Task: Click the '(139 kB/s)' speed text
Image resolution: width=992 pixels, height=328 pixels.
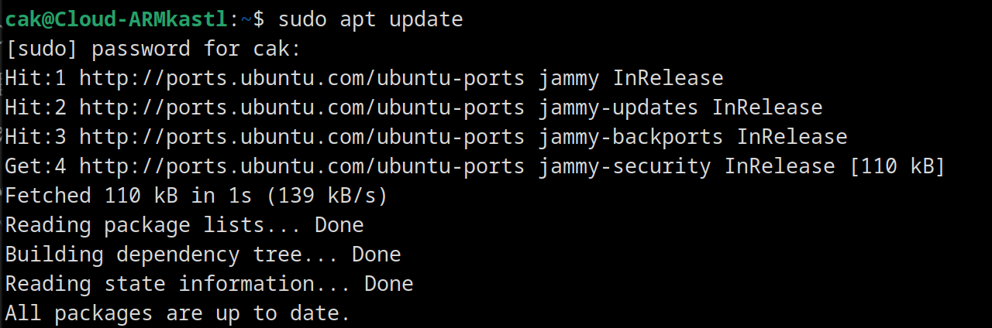Action: point(326,196)
